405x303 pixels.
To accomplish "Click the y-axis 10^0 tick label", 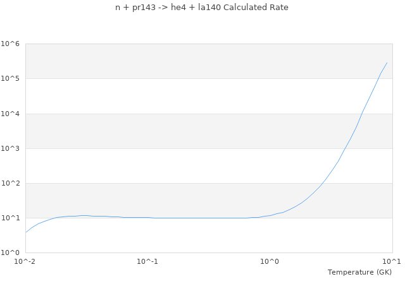I will click(x=10, y=252).
